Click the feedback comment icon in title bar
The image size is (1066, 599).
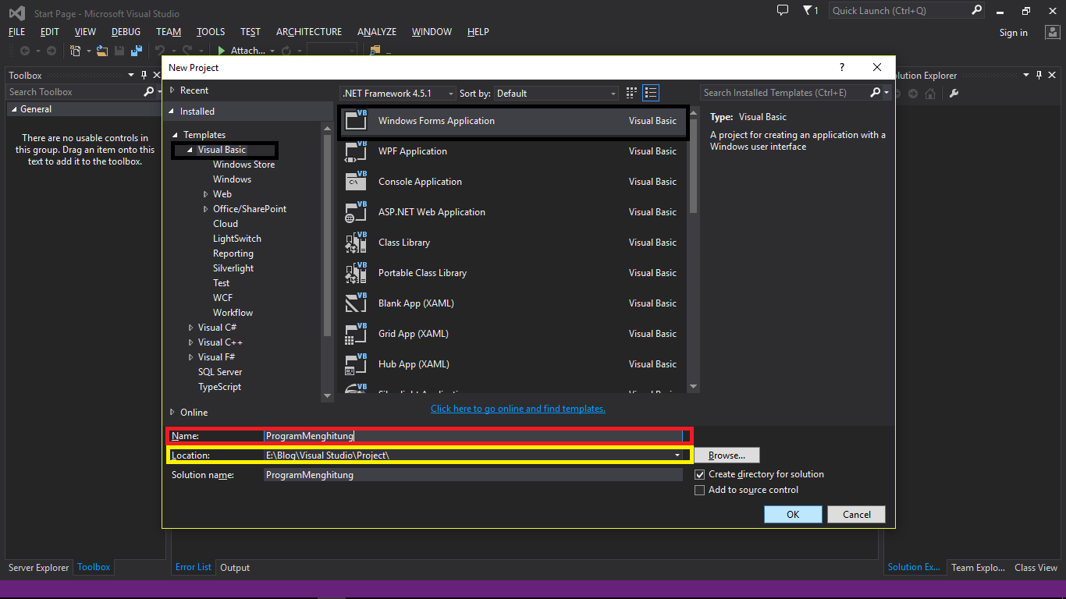click(782, 10)
